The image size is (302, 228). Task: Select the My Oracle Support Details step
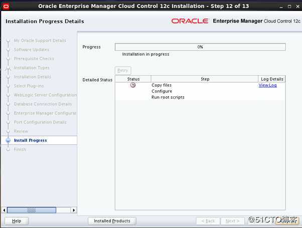[40, 41]
